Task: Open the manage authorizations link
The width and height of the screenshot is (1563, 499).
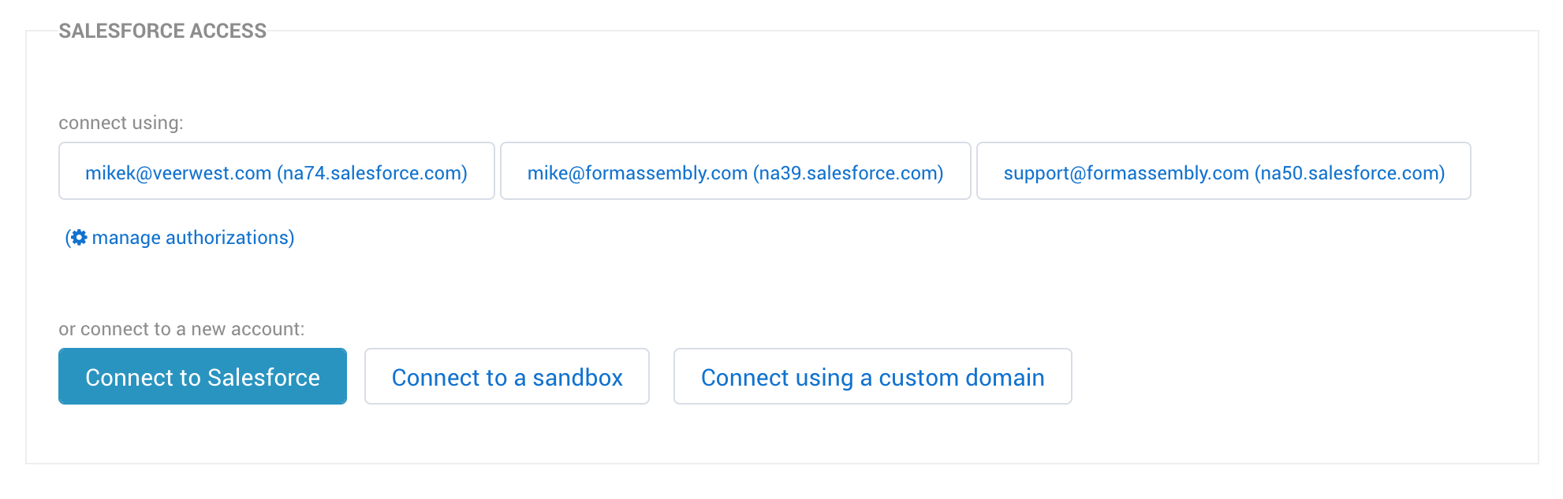Action: pyautogui.click(x=180, y=238)
